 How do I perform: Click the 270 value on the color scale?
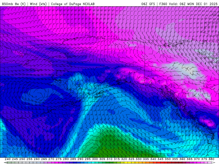click(51, 159)
